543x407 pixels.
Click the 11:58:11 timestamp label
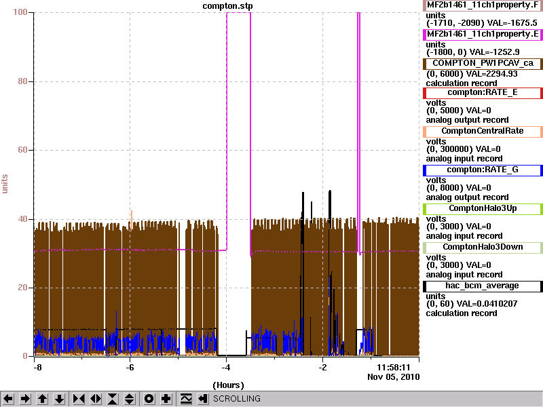394,368
